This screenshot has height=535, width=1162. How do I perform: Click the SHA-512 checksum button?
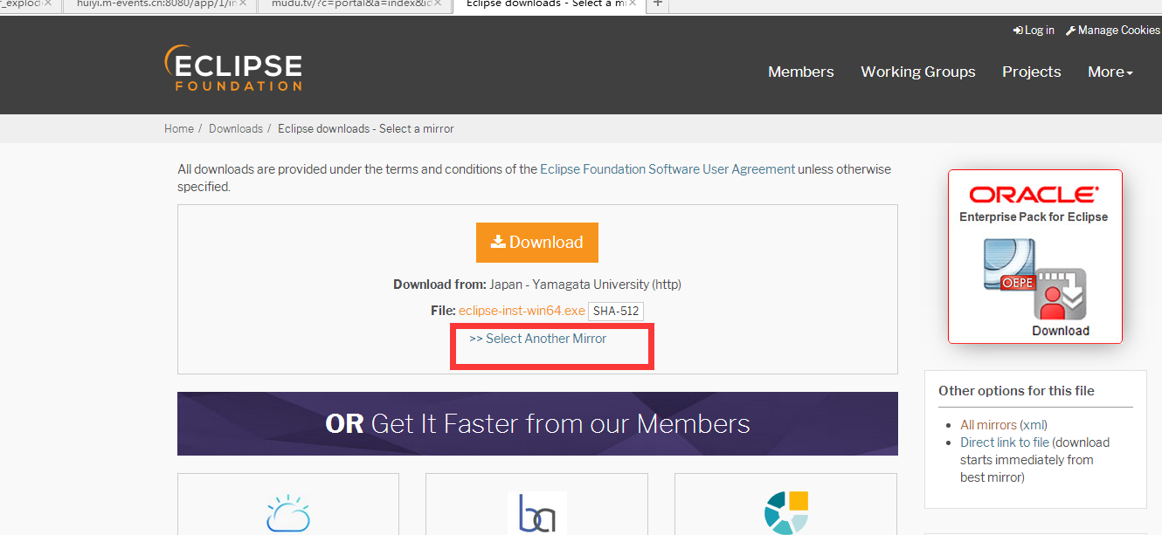617,311
